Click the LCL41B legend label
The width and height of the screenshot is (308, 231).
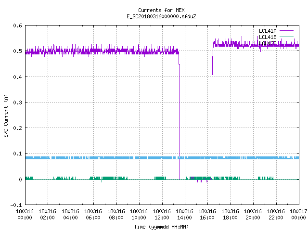pos(268,37)
